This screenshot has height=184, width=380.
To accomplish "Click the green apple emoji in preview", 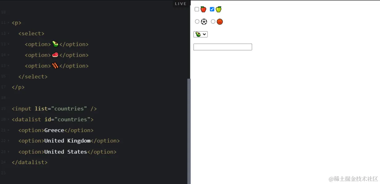I will 218,9.
